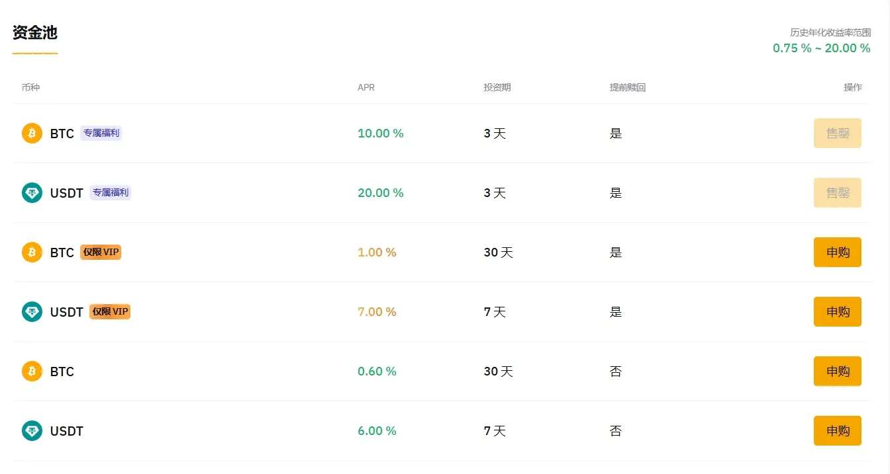Click 申购 for the BTC 1.00% VIP pool

(838, 252)
